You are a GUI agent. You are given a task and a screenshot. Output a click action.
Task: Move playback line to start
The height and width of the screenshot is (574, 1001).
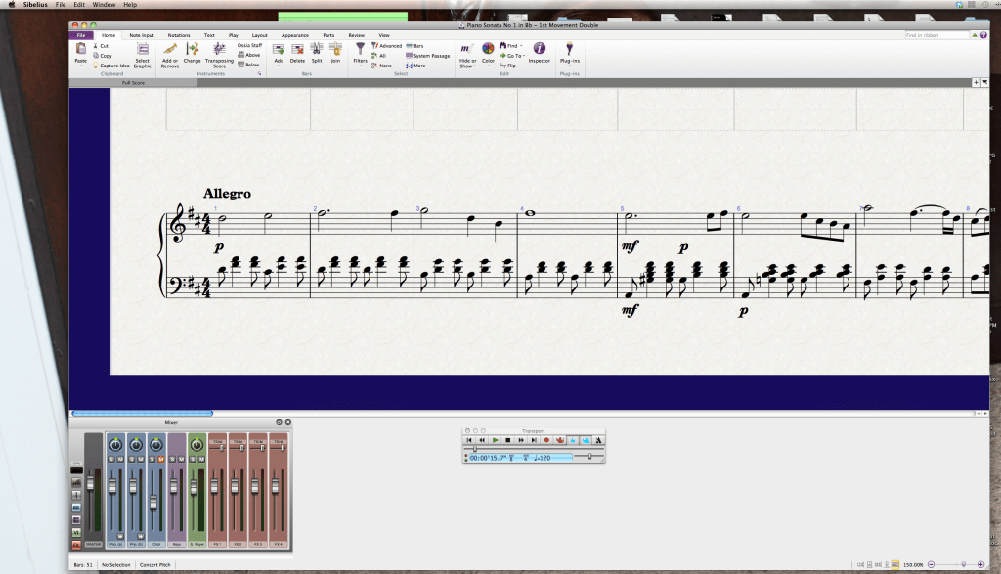point(469,440)
